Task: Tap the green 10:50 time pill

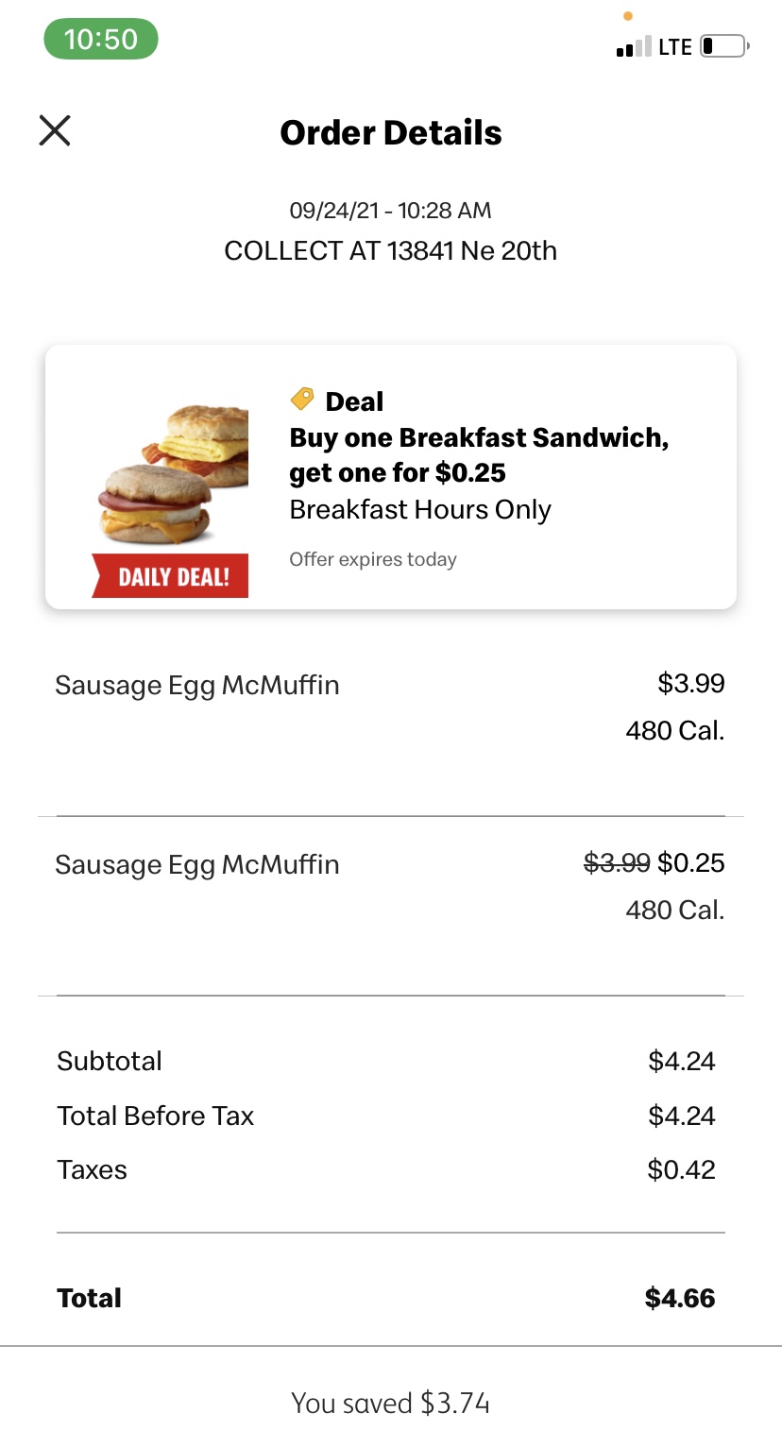Action: [x=101, y=40]
